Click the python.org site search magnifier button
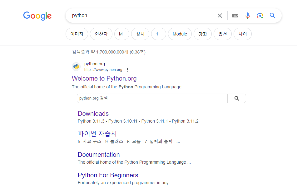 pos(237,98)
